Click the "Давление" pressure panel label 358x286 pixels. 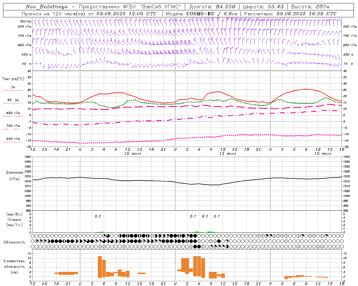point(15,173)
